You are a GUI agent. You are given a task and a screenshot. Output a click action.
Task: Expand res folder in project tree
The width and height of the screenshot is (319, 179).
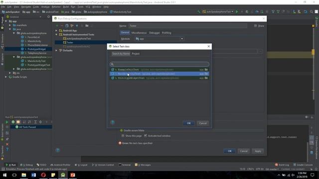[x=10, y=73]
